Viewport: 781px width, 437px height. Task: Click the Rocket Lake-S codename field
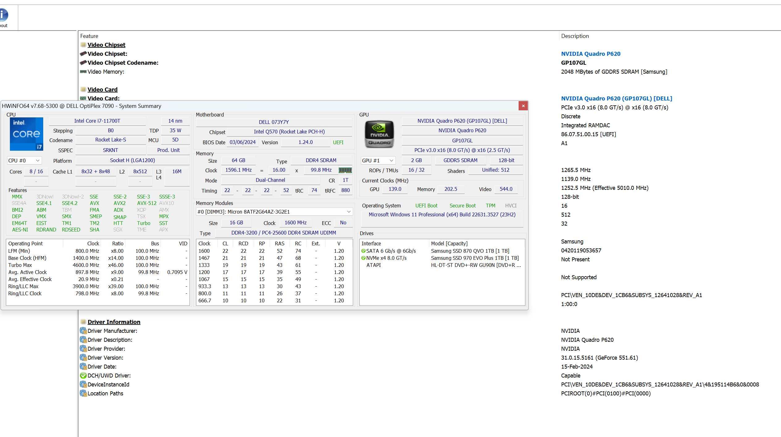click(111, 140)
